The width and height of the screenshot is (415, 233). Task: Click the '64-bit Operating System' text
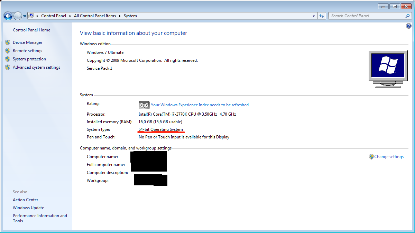point(161,129)
